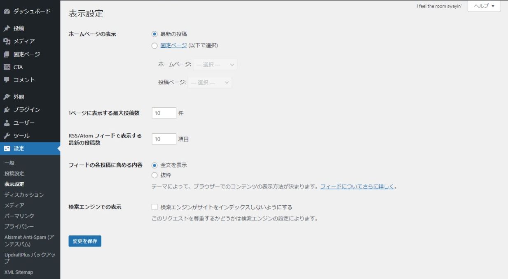Select the 抜粋 feed content option
The width and height of the screenshot is (508, 279).
tap(155, 175)
